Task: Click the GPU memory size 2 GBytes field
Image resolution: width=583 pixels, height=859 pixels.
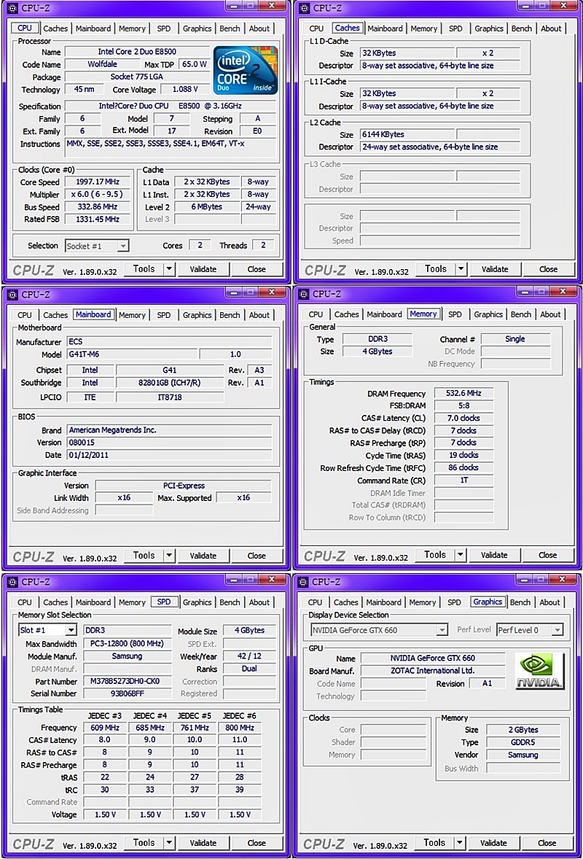Action: [x=523, y=730]
